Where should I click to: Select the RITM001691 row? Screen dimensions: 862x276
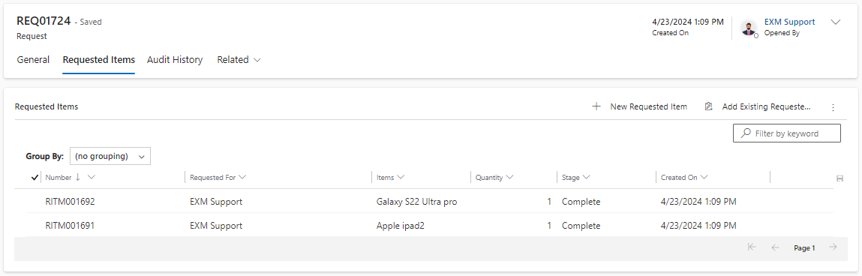[424, 226]
